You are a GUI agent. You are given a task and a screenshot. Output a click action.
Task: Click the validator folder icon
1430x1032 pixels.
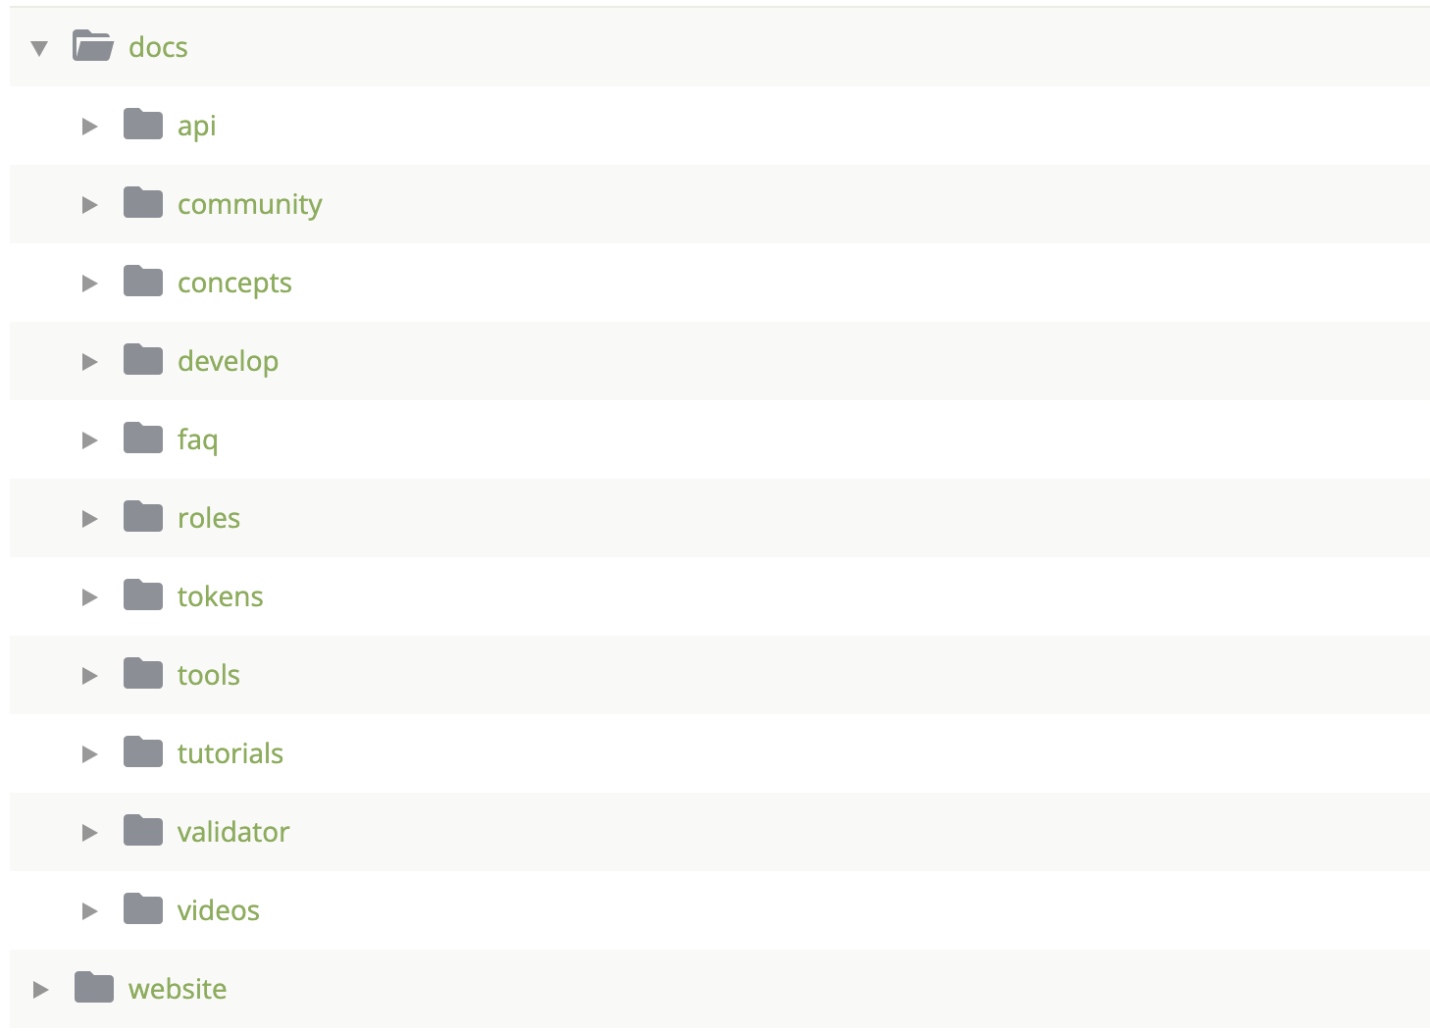(143, 831)
